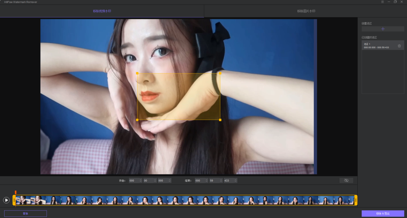
Task: Adjust end time first 000 spinner arrows
Action: point(207,181)
